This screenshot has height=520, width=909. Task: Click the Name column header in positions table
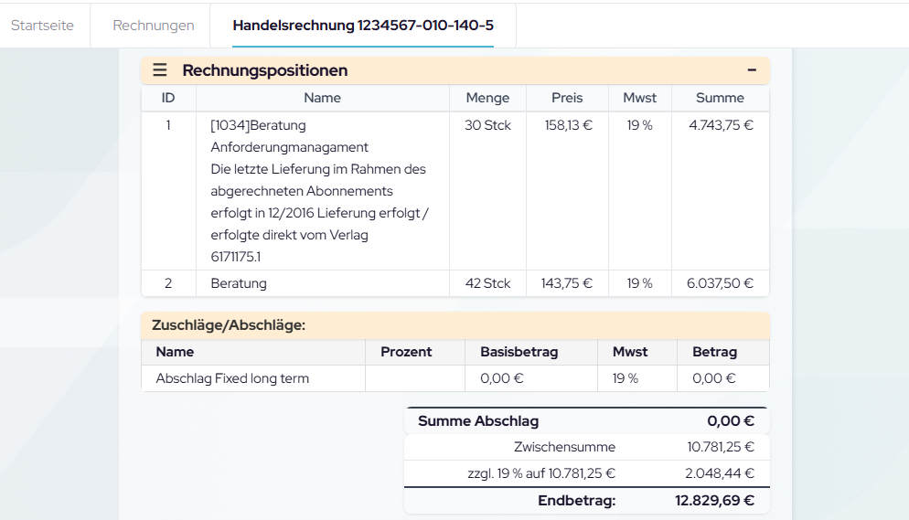point(322,98)
